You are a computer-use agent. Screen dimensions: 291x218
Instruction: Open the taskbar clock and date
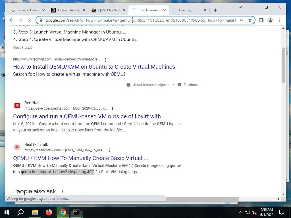coord(267,212)
